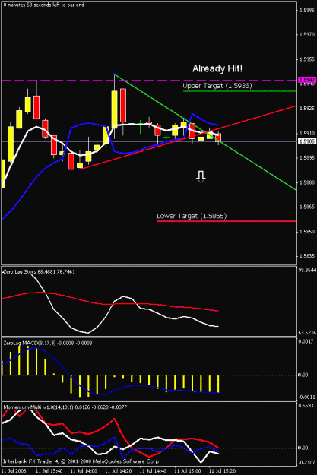Click the "Already Hit!" text label
Screen dimensions: 317x475
point(217,68)
